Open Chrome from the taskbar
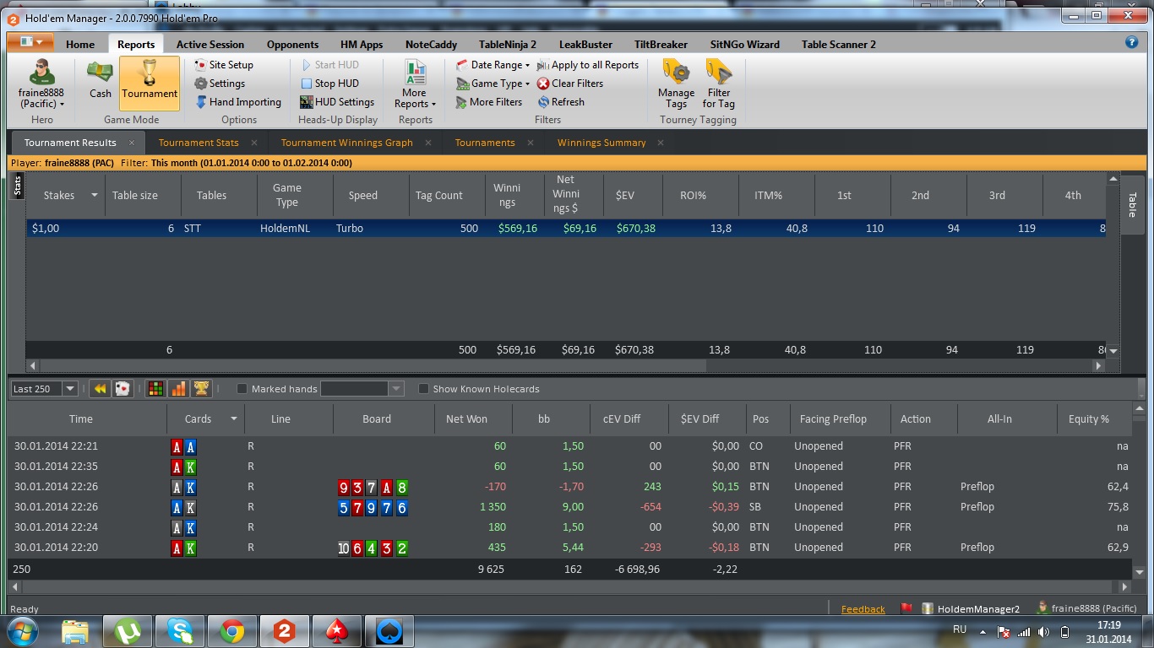 point(232,630)
